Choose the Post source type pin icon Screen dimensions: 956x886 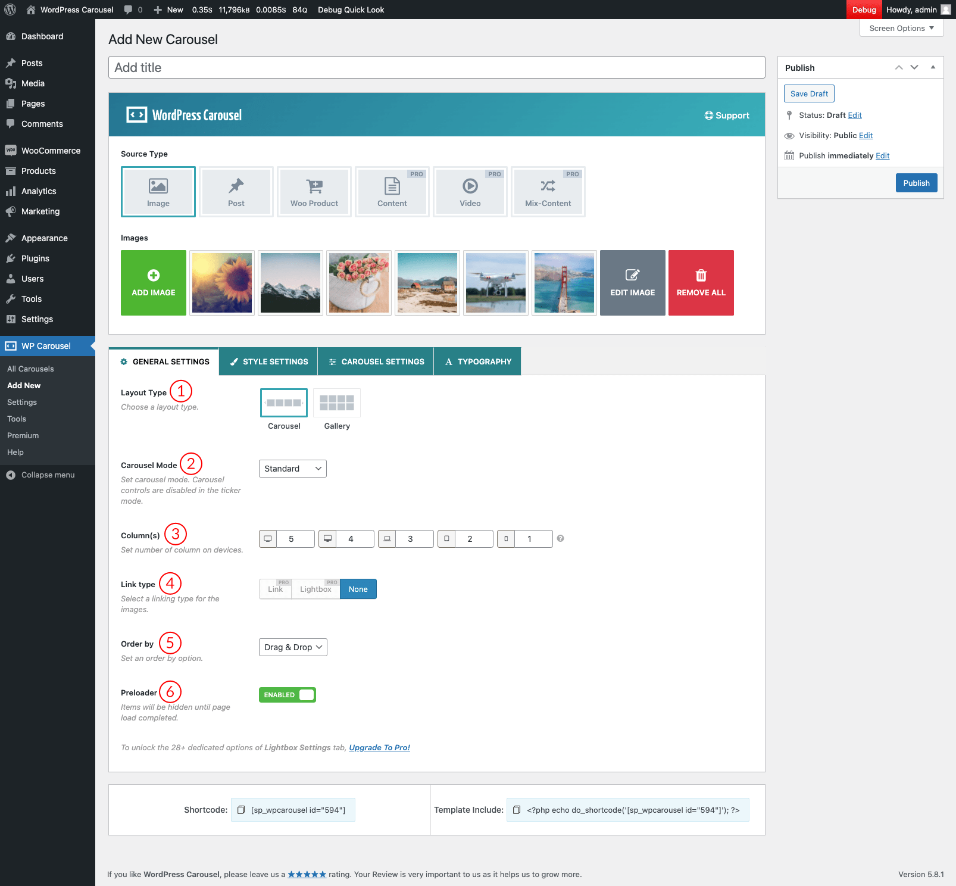tap(236, 186)
